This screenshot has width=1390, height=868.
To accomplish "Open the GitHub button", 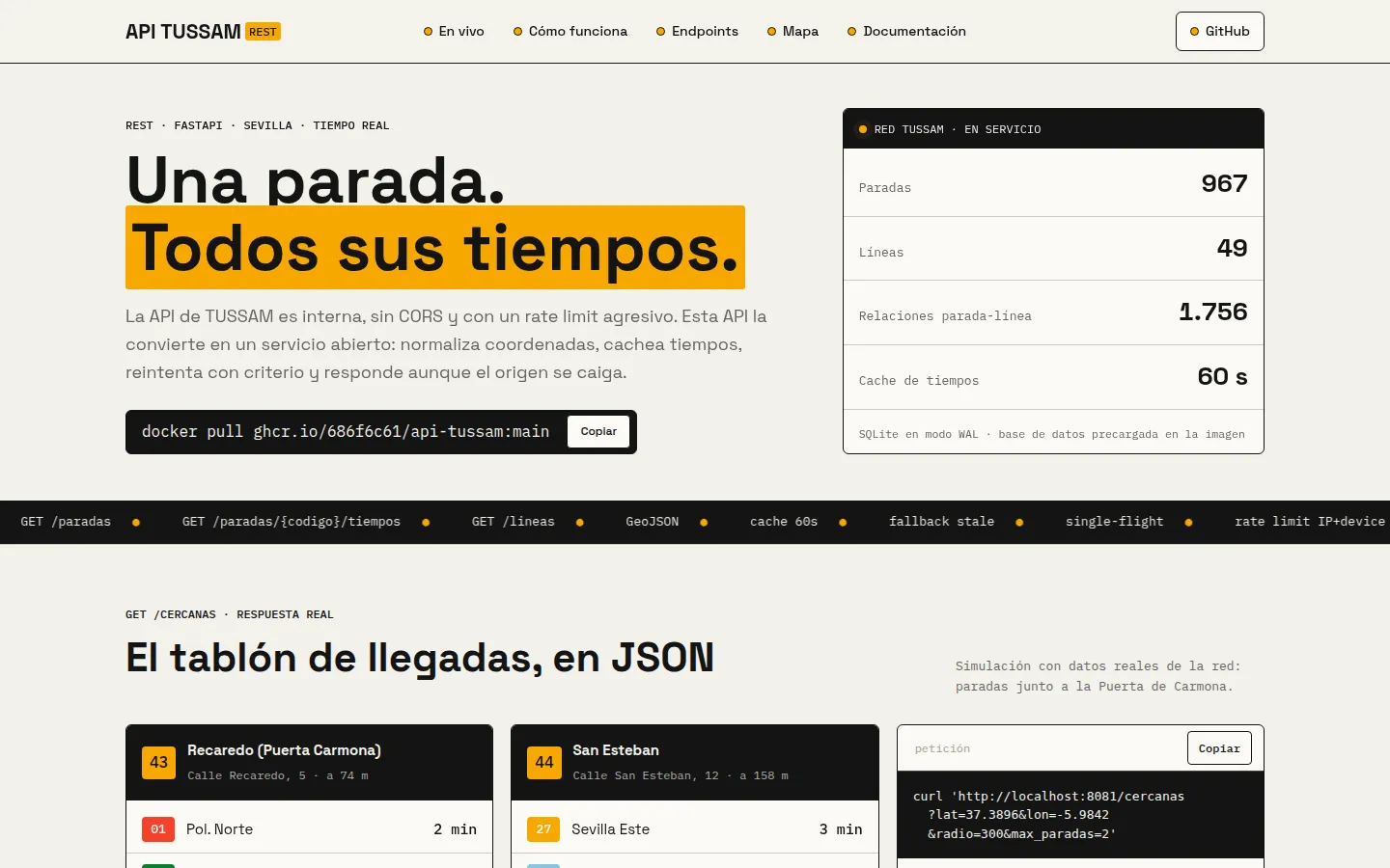I will [1219, 31].
